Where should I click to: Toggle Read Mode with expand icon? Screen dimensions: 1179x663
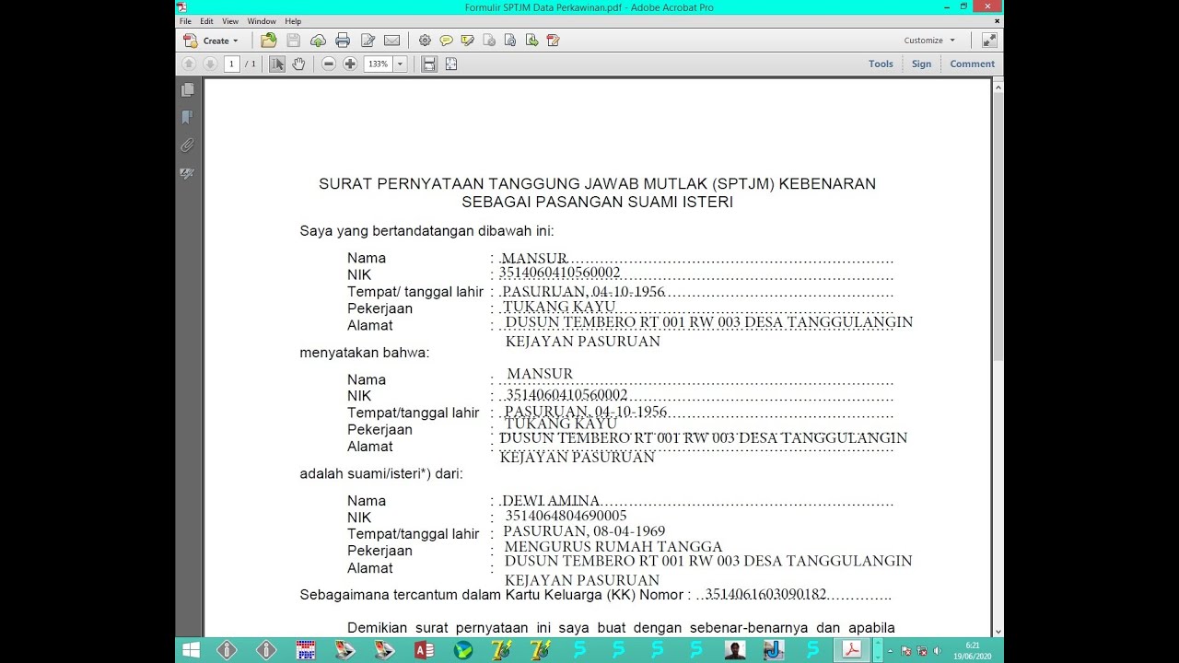(989, 40)
